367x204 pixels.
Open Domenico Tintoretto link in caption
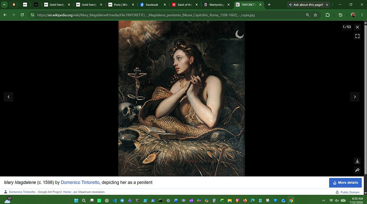coord(80,182)
